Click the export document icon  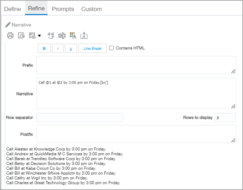(21, 36)
